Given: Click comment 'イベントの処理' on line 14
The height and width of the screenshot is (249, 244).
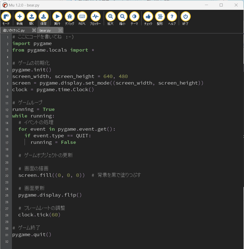Looking at the screenshot, I should 39,122.
